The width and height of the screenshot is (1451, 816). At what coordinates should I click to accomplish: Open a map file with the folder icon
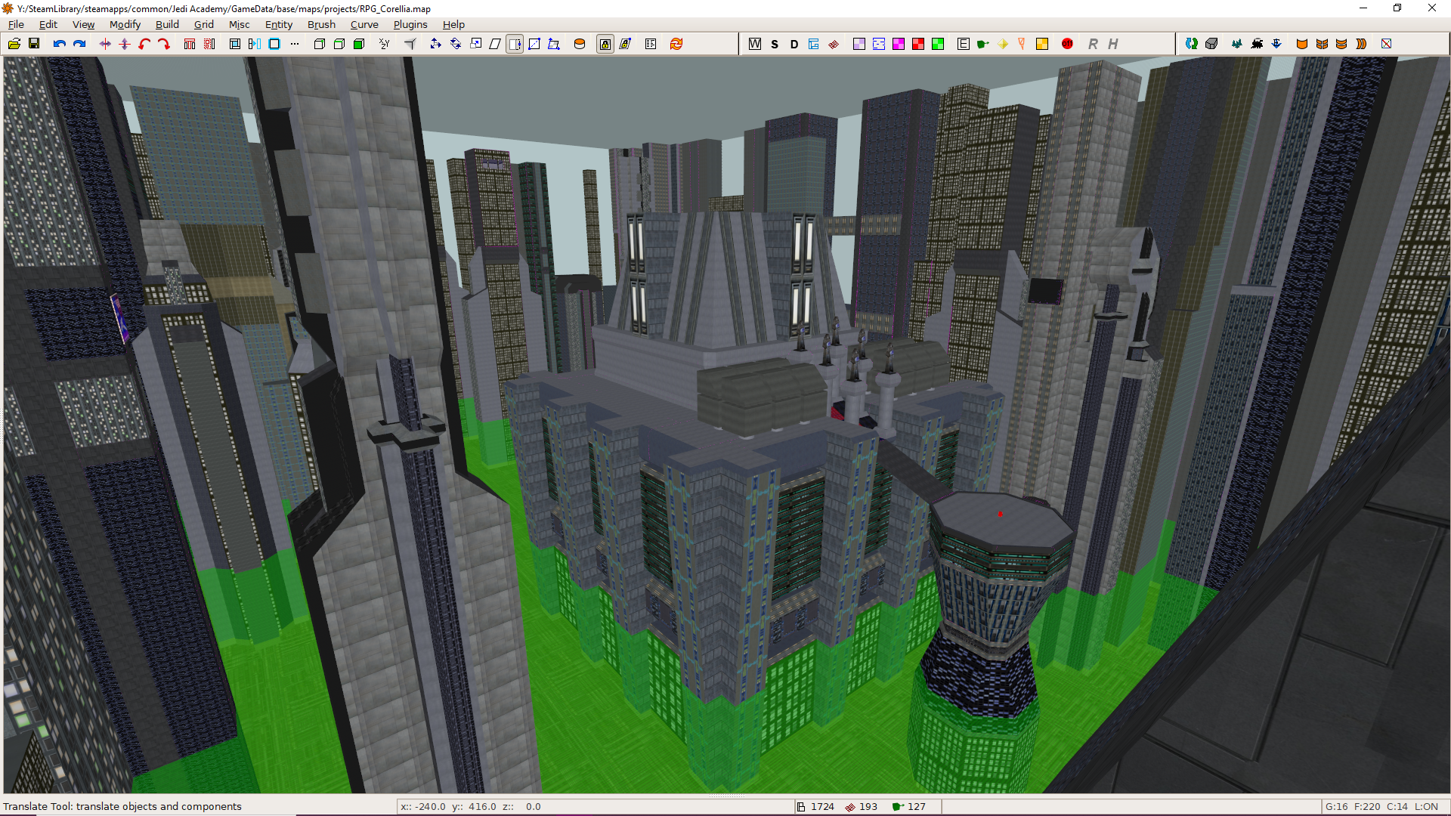coord(14,44)
